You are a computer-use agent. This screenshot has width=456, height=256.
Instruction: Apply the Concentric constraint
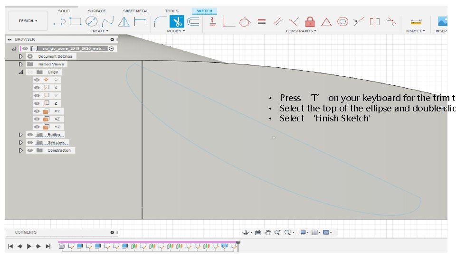click(x=342, y=22)
